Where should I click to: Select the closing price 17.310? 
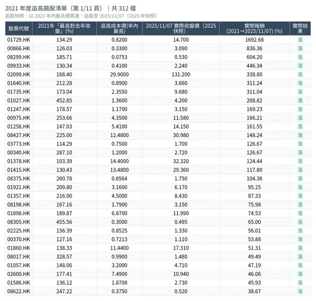pyautogui.click(x=181, y=248)
